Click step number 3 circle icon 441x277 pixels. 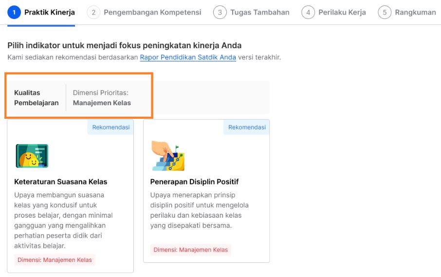coord(220,12)
